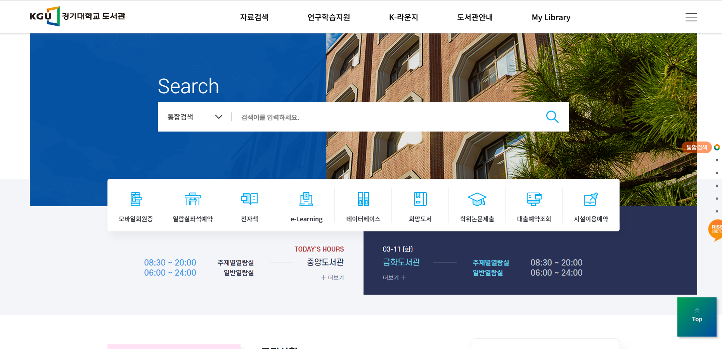Open the hamburger menu icon

coord(691,17)
